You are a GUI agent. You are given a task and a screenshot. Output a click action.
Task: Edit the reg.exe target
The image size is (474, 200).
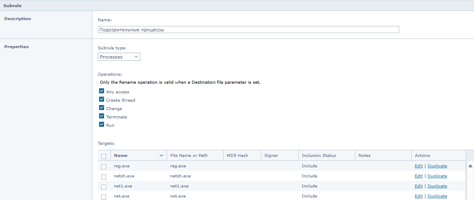pos(419,166)
